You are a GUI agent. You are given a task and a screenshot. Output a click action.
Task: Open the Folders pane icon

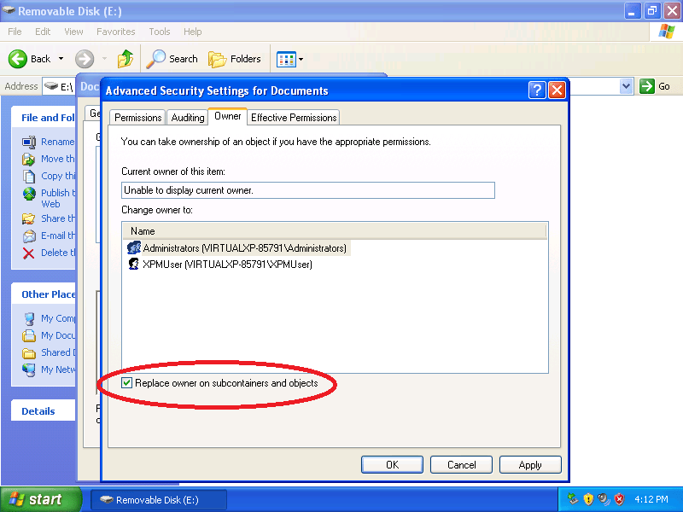[216, 59]
